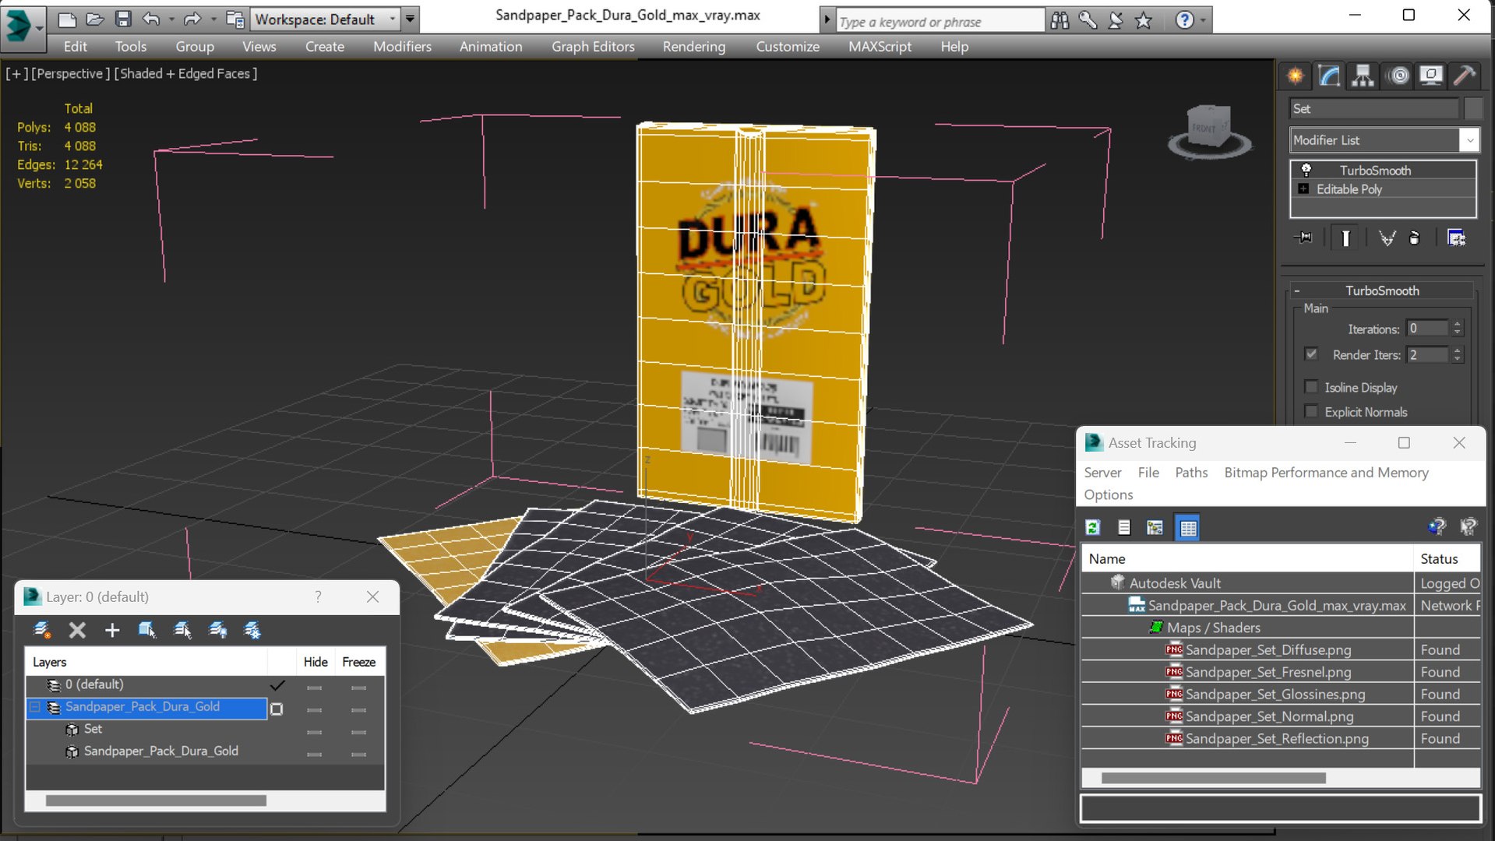
Task: Click the Pin Stack icon
Action: [1303, 238]
